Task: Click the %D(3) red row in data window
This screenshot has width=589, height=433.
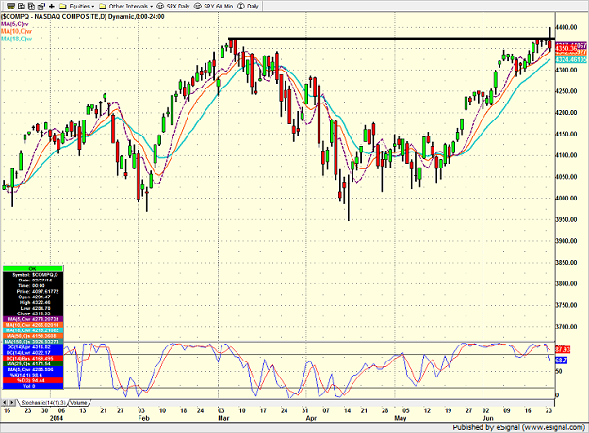Action: 33,380
